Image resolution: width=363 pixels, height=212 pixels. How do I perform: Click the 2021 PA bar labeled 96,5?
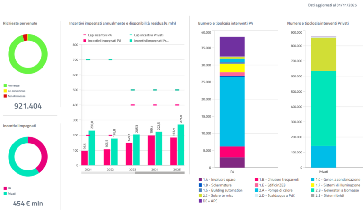[85, 158]
